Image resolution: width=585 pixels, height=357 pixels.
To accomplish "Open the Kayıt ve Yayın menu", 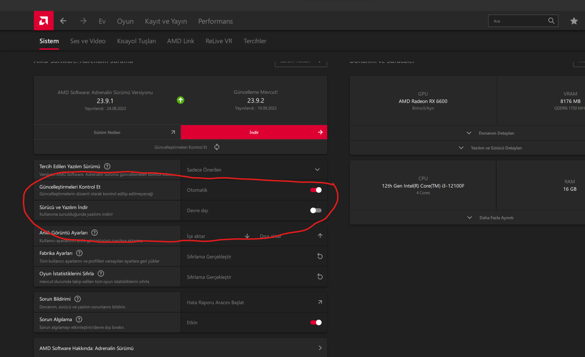I will (x=166, y=21).
